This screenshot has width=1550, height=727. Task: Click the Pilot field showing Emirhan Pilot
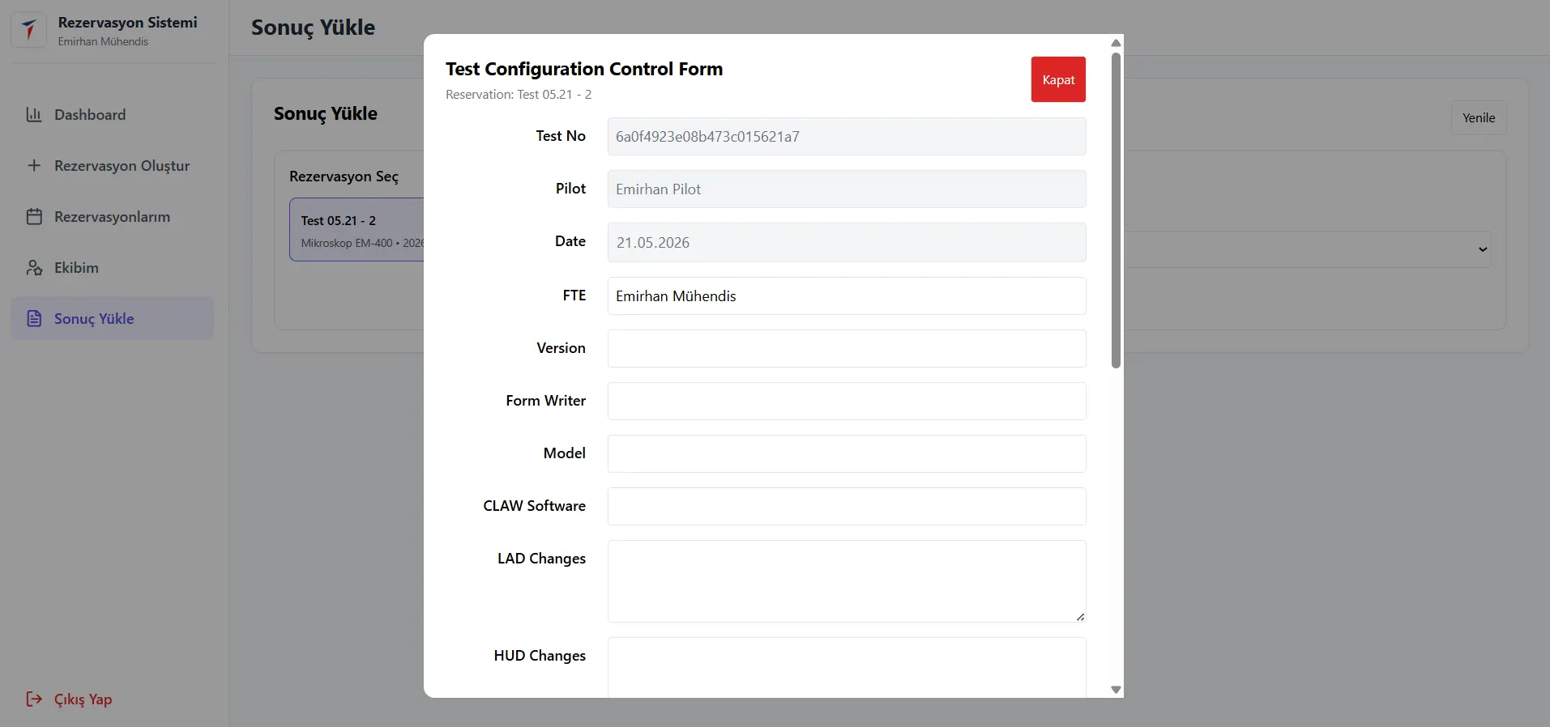click(x=847, y=189)
